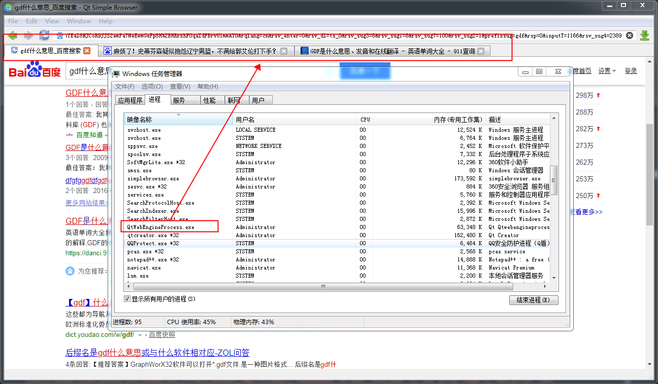
Task: Open the '后缀名是gdf什么意思' ZOL问答 link
Action: (x=157, y=353)
